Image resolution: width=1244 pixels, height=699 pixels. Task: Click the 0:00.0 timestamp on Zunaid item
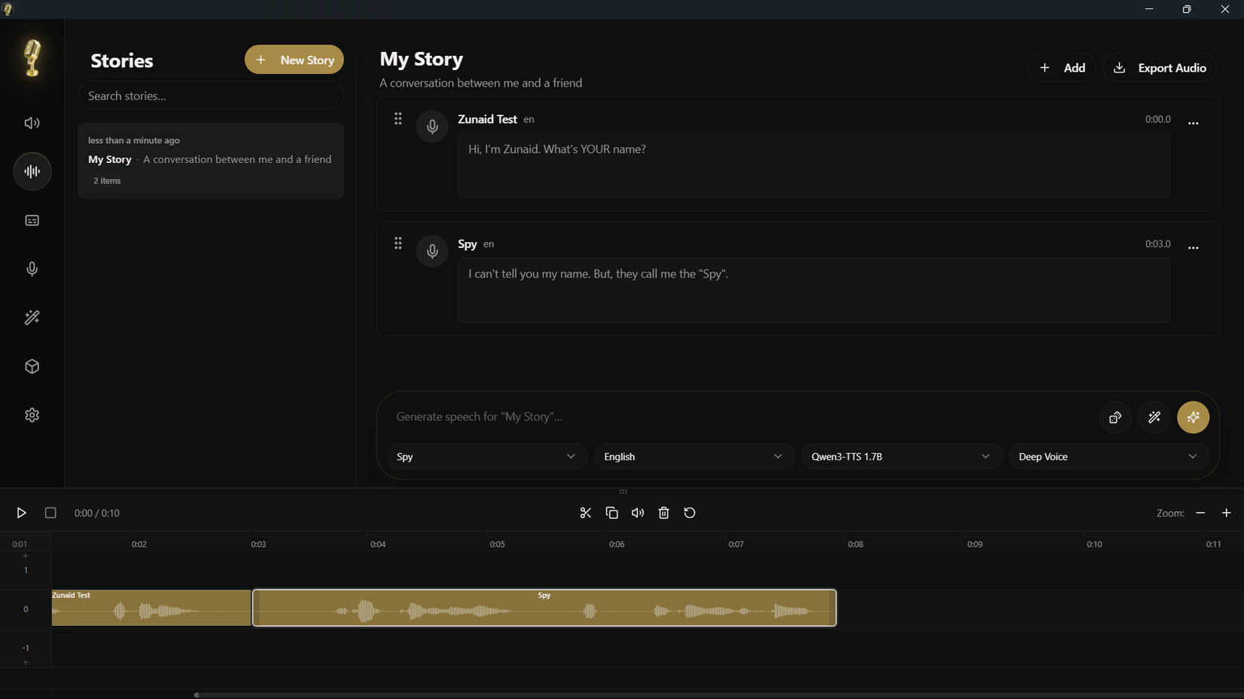[x=1158, y=119]
